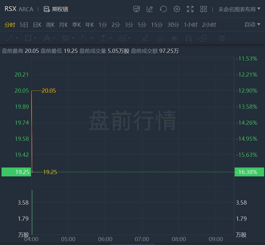
Task: Click the edit drawing pencil icon in header
Action: click(x=150, y=9)
